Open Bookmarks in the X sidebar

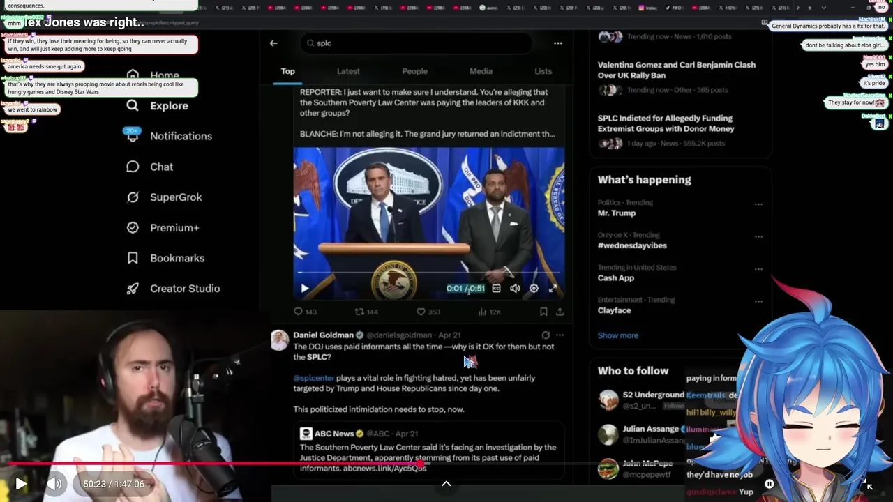pos(165,258)
